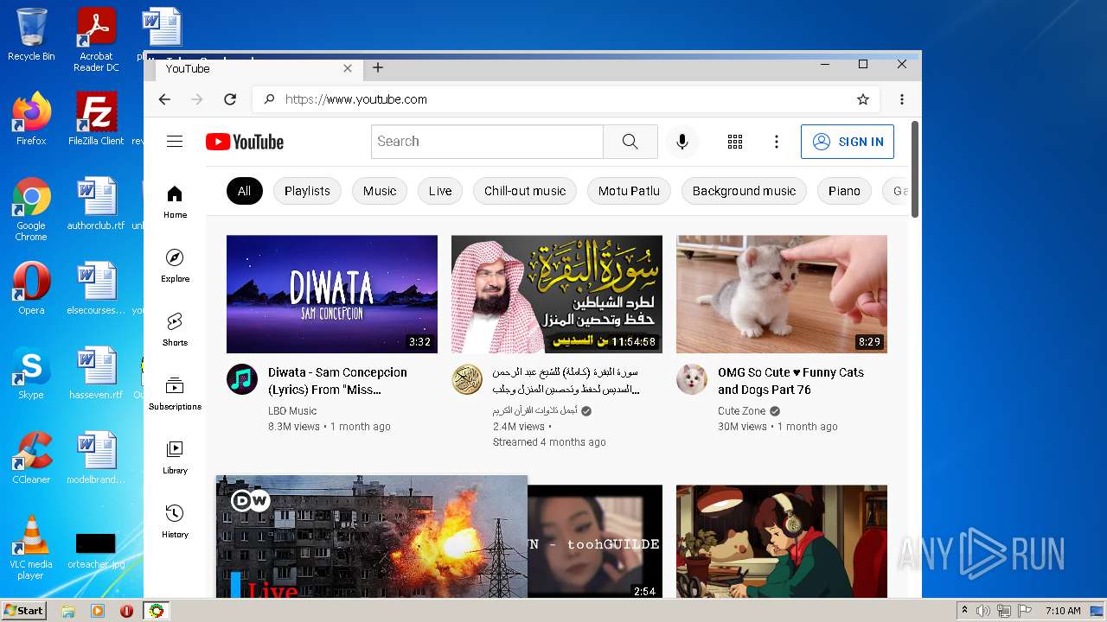The width and height of the screenshot is (1107, 622).
Task: Click the Arabic channel avatar icon
Action: click(x=467, y=379)
